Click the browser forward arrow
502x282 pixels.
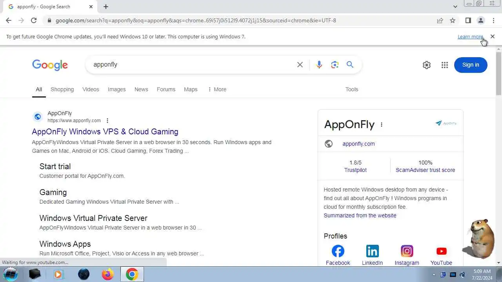[21, 20]
